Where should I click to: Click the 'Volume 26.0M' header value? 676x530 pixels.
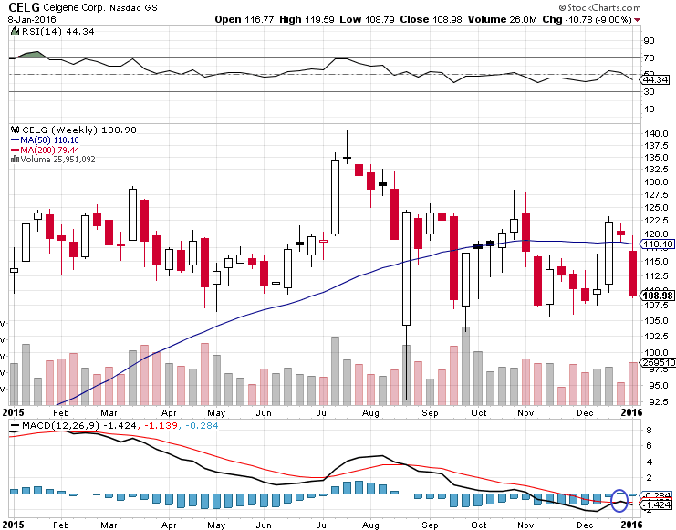coord(503,19)
